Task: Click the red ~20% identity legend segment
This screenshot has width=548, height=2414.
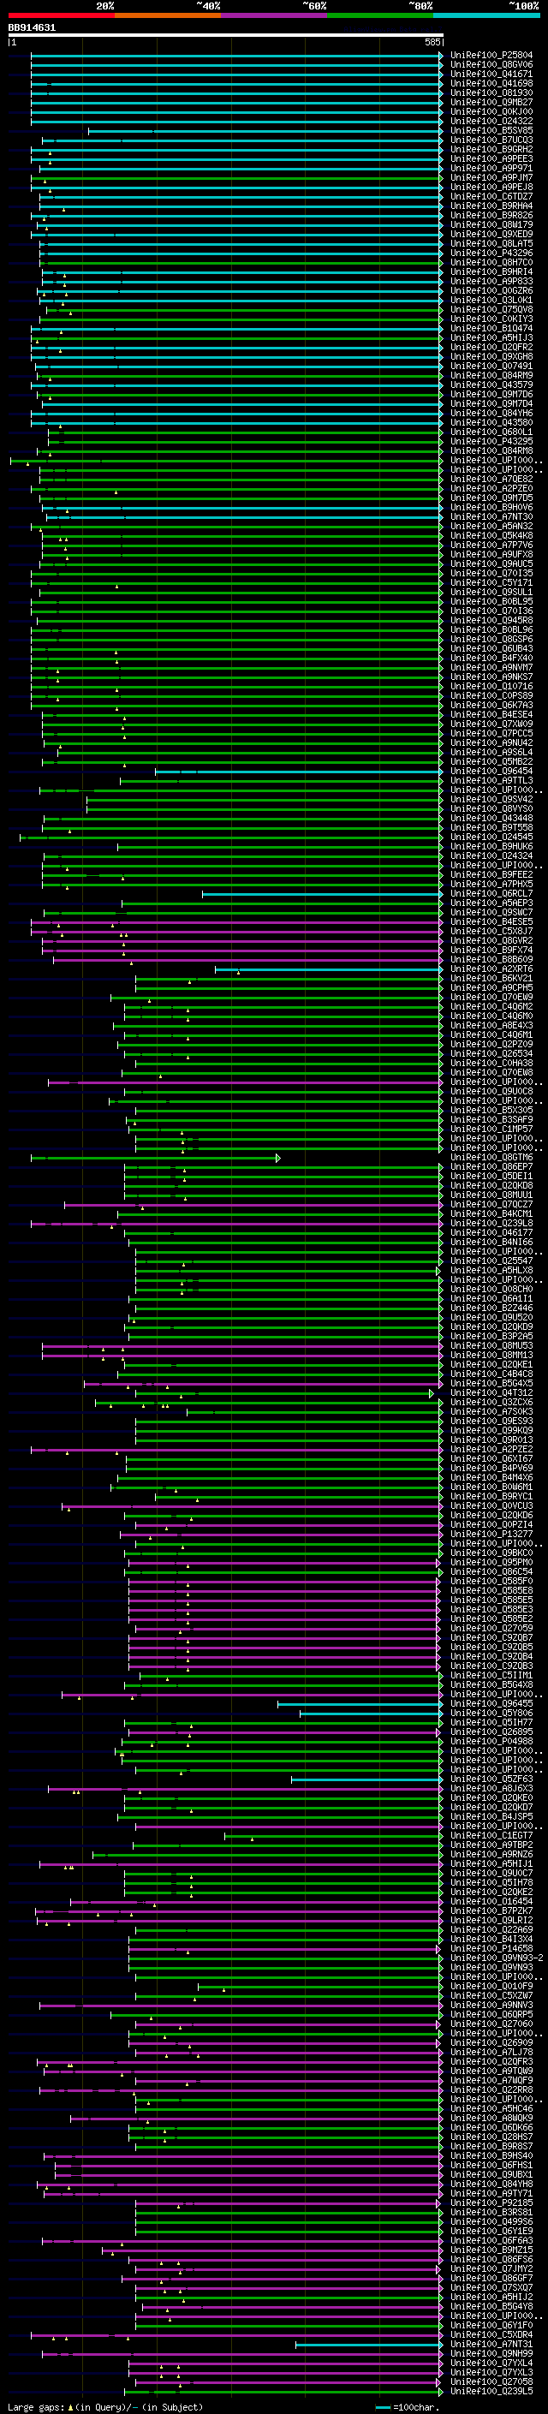Action: (x=62, y=15)
